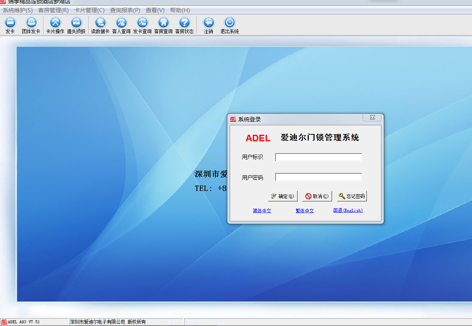Click the 确定(O) confirm button

[283, 196]
